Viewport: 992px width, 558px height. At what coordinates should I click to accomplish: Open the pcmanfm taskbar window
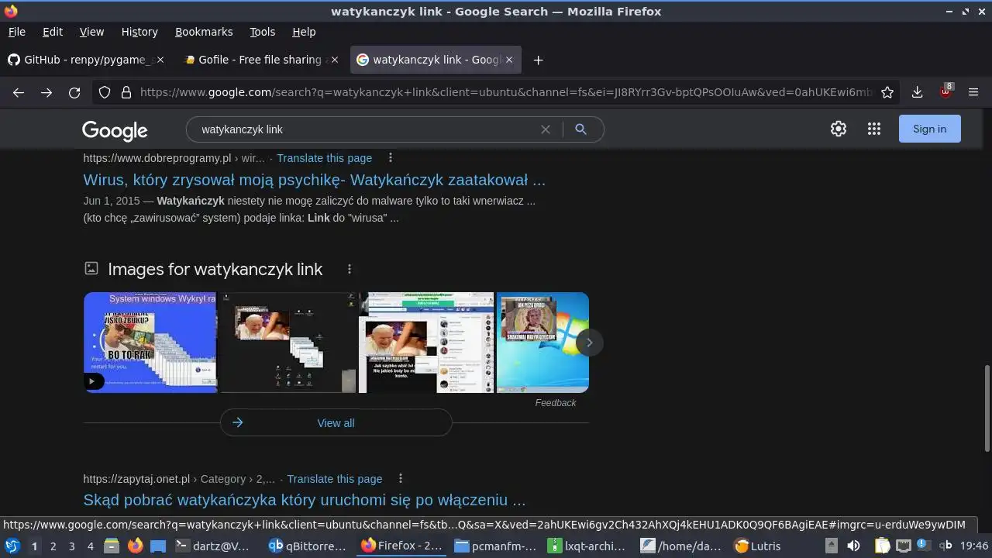[495, 546]
